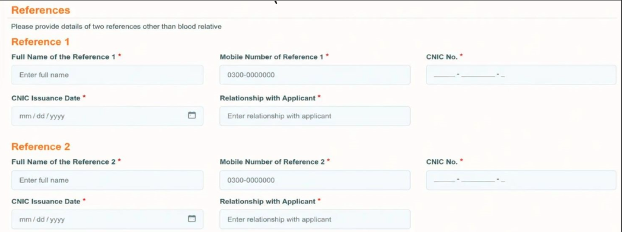Open calendar picker for Reference 1 issuance date
The width and height of the screenshot is (622, 232).
191,115
